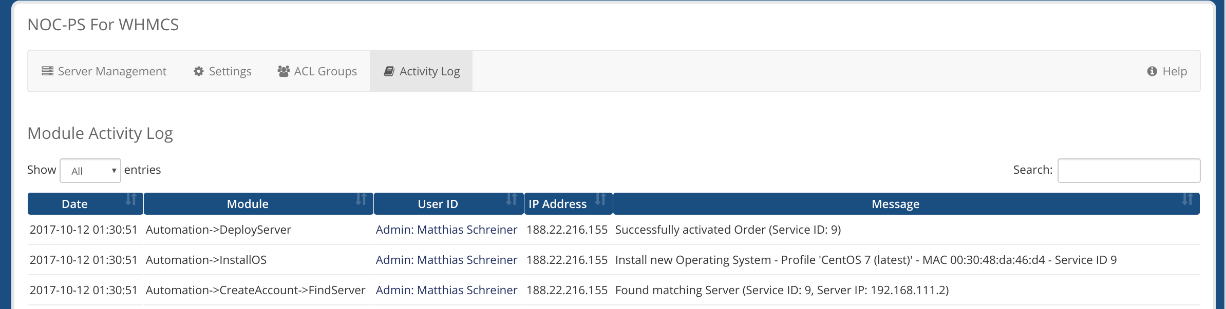Open the Settings tab
The width and height of the screenshot is (1226, 309).
(x=222, y=71)
